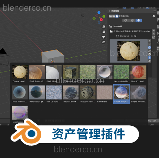Grab the panel drag handle dots on 资源管理 header
159x158 pixels.
pyautogui.click(x=155, y=11)
